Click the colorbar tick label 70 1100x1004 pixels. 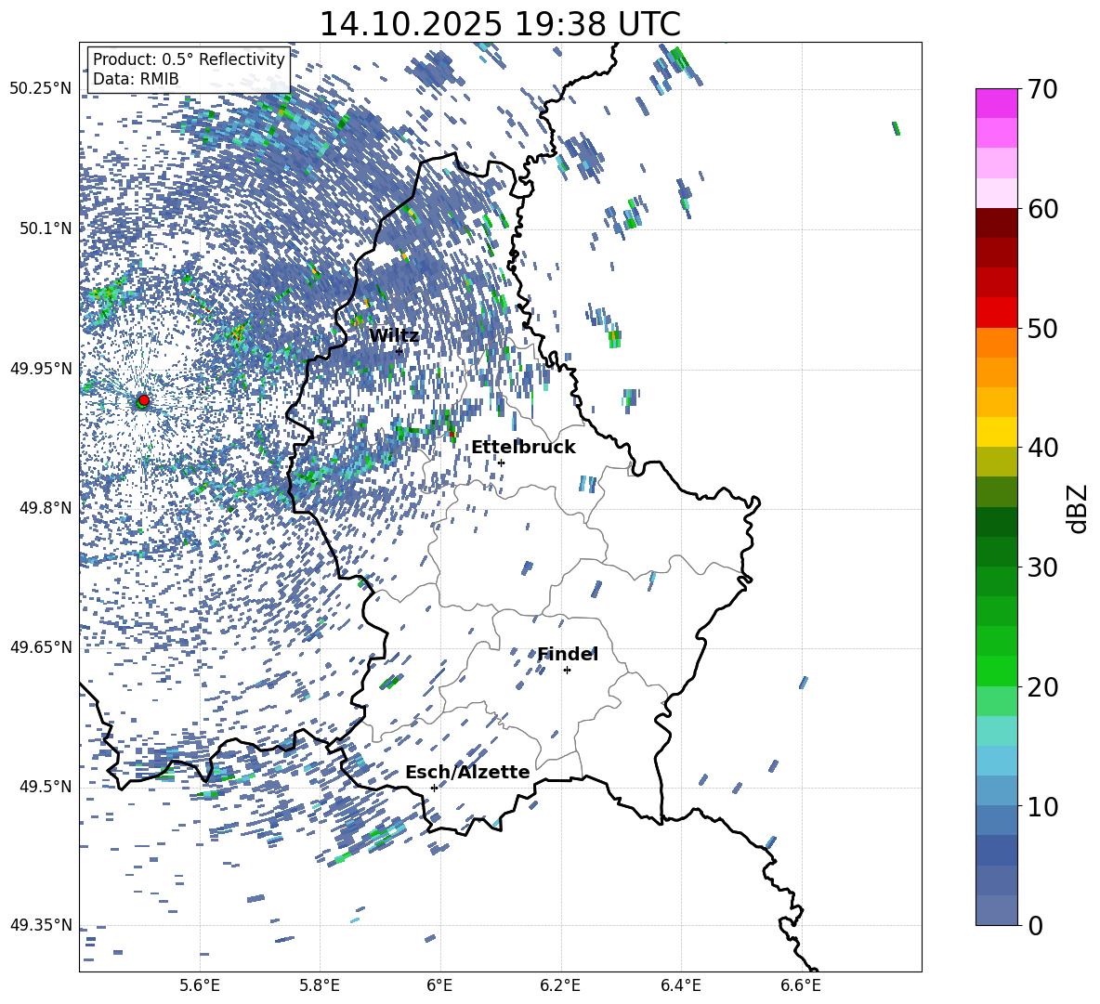[1041, 89]
